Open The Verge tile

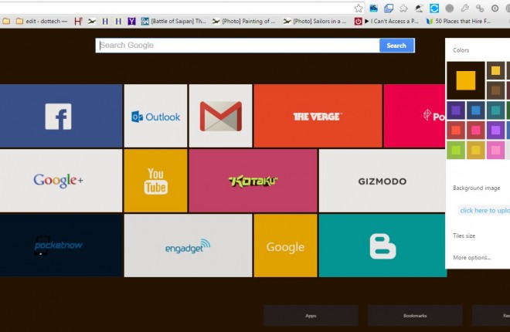[x=318, y=116]
